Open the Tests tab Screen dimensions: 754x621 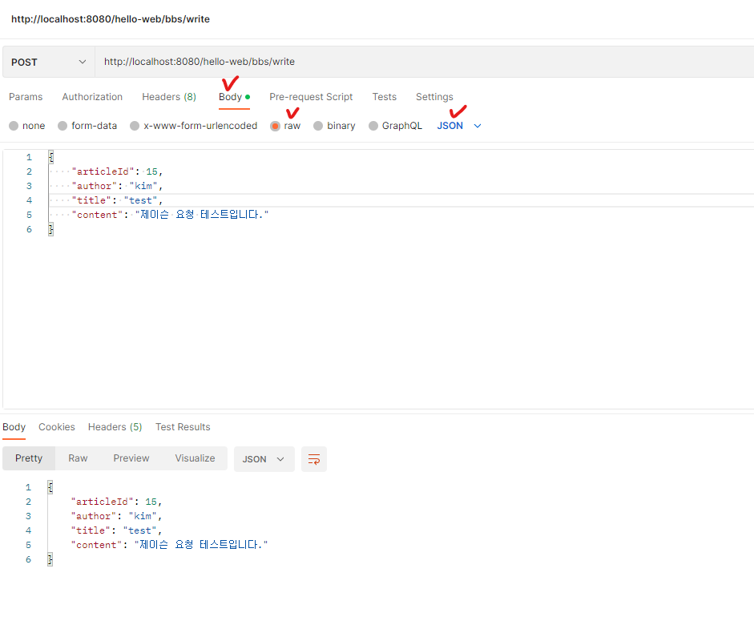384,97
